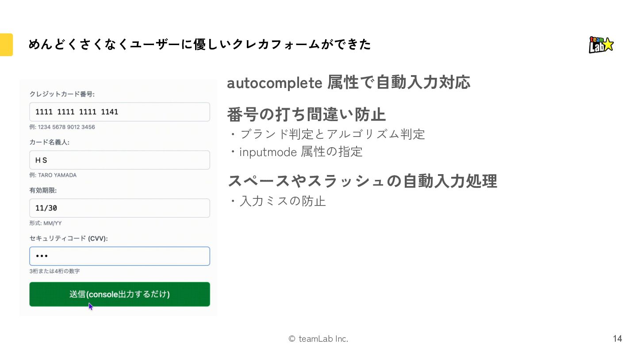Click the カード名義人 label
Screen dimensions: 637x358
49,142
